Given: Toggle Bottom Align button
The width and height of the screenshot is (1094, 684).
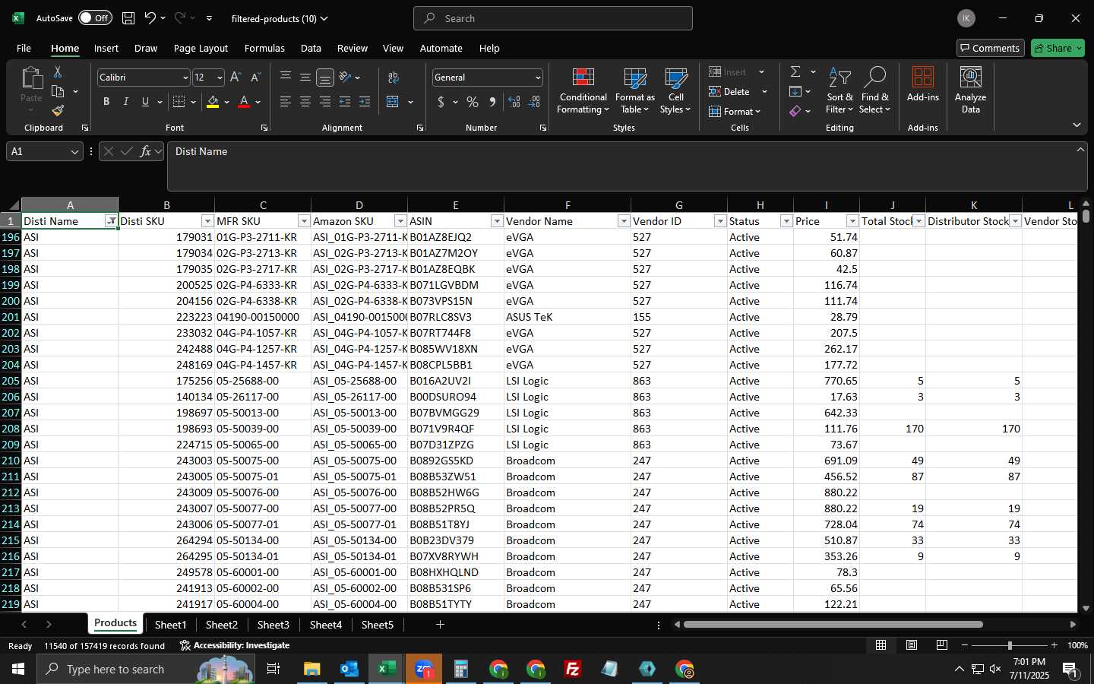Looking at the screenshot, I should click(x=325, y=78).
